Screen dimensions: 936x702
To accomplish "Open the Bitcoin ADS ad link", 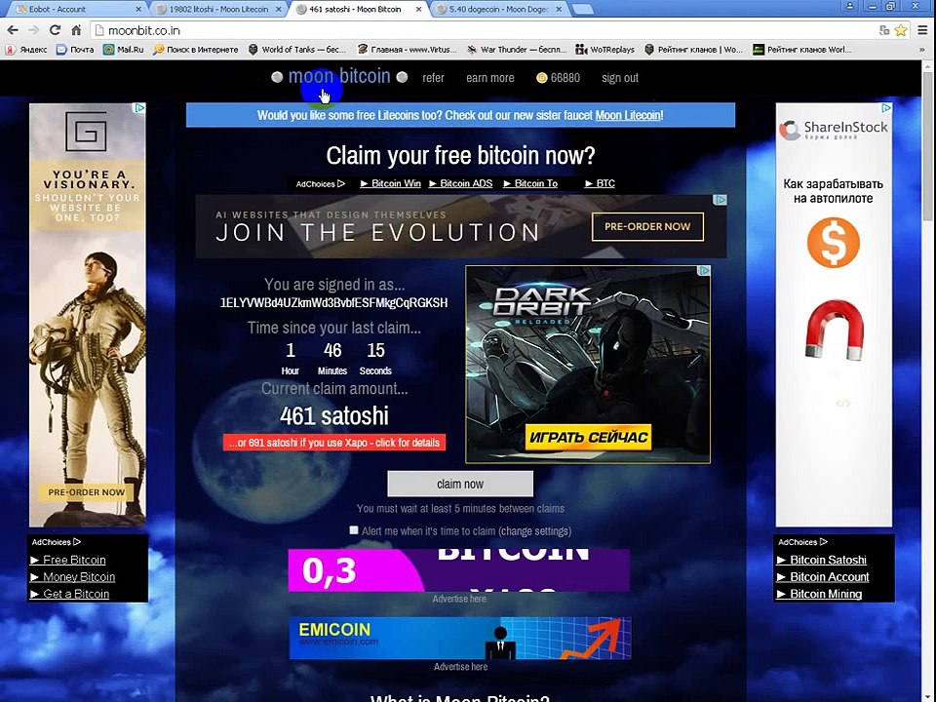I will 461,183.
